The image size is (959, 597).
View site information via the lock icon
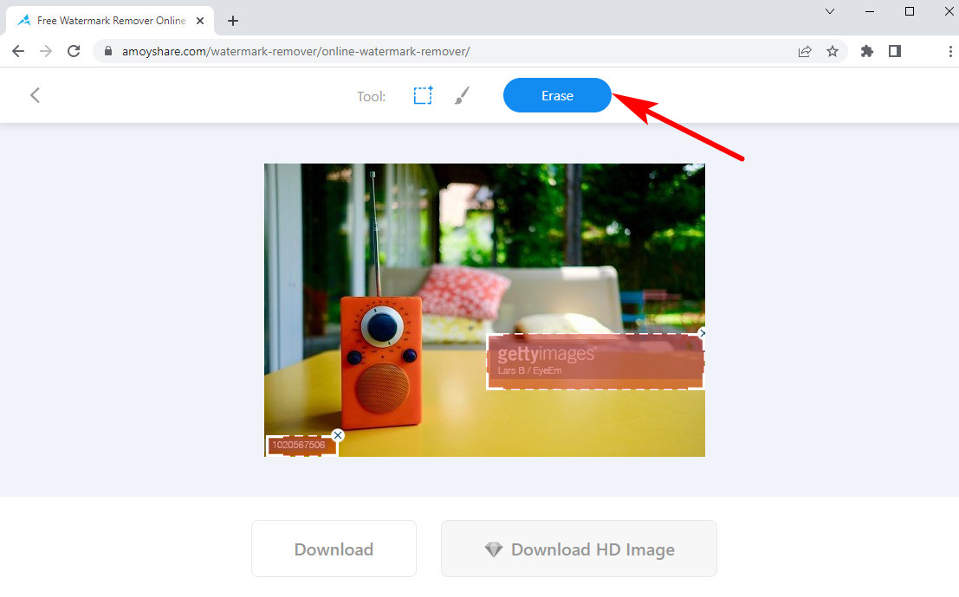click(x=108, y=51)
